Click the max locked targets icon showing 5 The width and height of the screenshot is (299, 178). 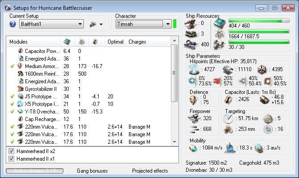268,118
